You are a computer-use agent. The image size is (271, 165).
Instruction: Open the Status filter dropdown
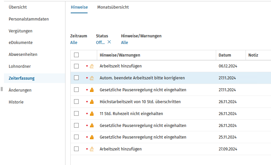[100, 43]
